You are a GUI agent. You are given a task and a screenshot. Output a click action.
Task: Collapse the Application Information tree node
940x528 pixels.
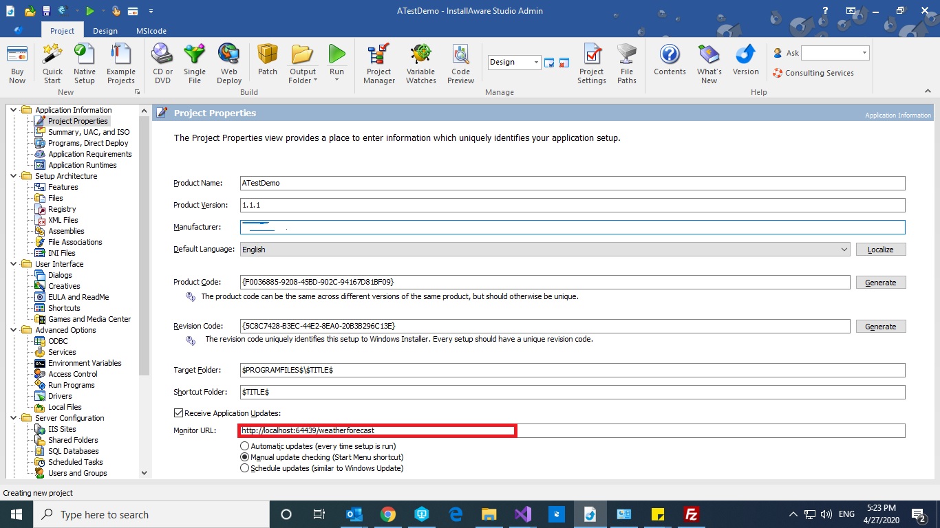pyautogui.click(x=14, y=110)
